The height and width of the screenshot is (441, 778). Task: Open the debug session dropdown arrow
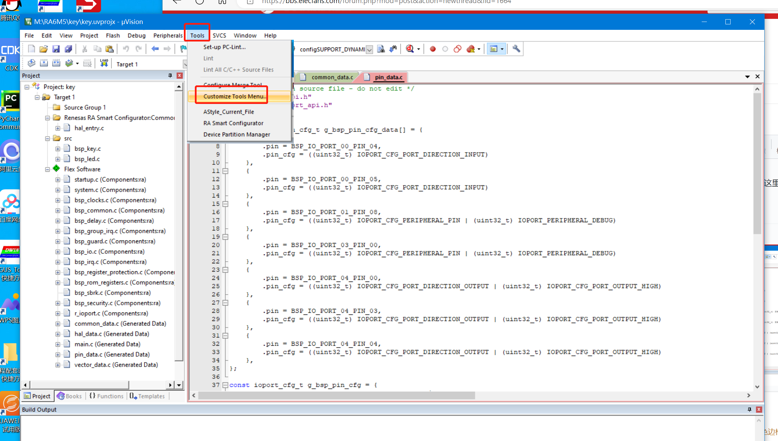(419, 49)
